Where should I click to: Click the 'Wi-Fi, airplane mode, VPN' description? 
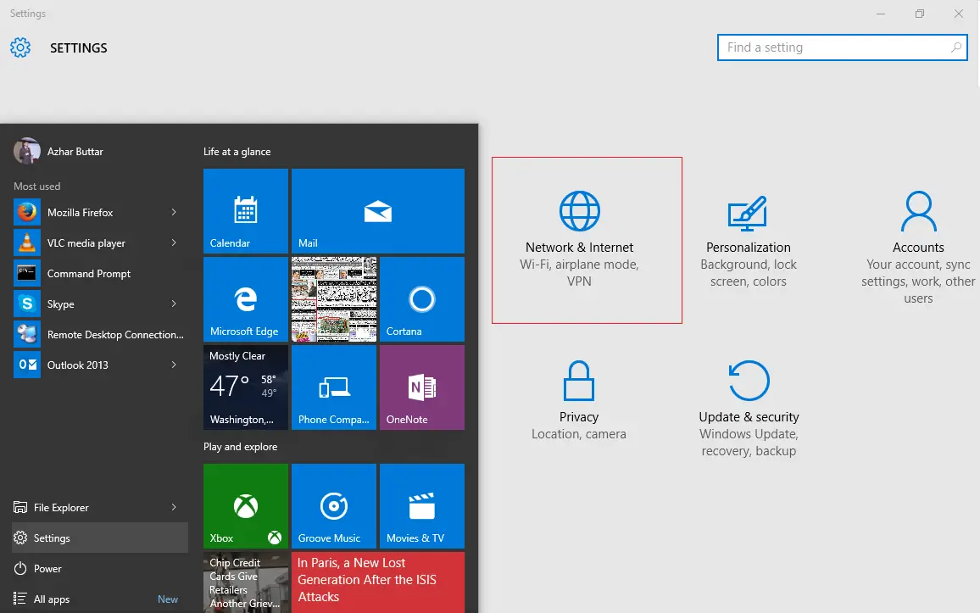(x=579, y=273)
